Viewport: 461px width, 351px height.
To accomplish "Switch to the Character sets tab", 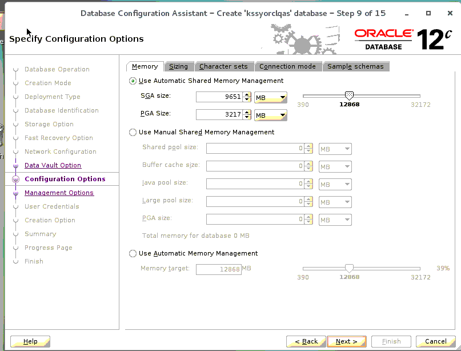I will coord(223,66).
